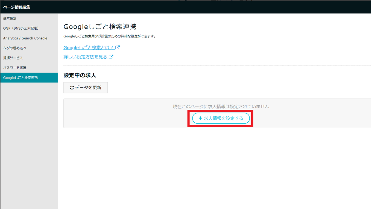Click plus icon in 求人情報を設定する button
Viewport: 371px width, 209px height.
click(x=200, y=118)
